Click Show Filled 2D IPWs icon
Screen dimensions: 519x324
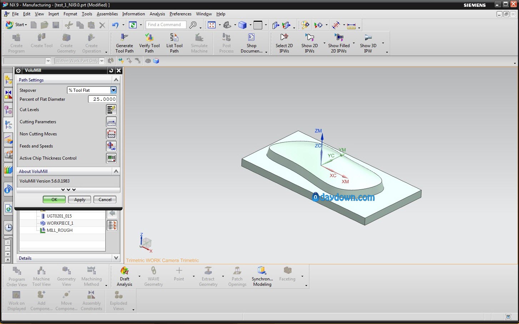tap(339, 38)
